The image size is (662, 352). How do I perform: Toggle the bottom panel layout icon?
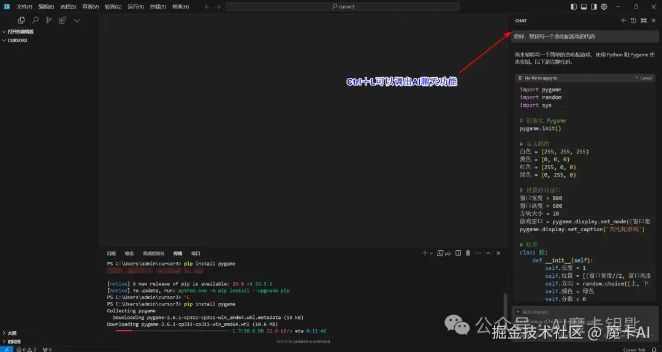(x=584, y=7)
